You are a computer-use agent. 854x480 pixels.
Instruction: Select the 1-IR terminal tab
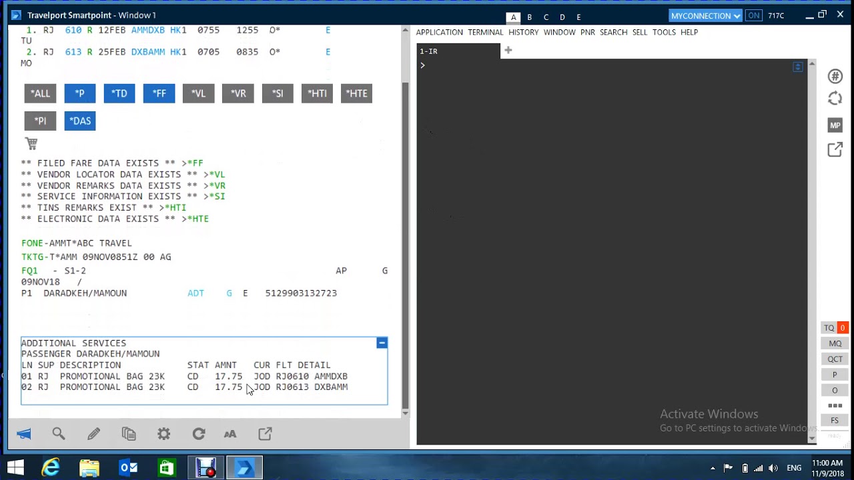click(x=458, y=51)
